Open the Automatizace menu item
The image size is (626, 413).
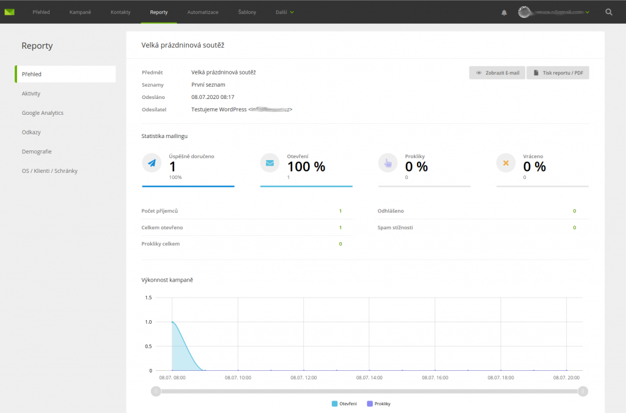tap(203, 12)
